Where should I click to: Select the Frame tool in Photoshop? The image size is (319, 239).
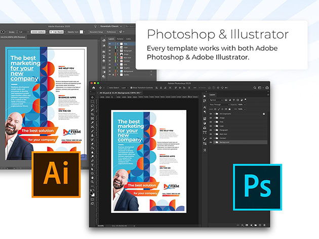(92, 118)
